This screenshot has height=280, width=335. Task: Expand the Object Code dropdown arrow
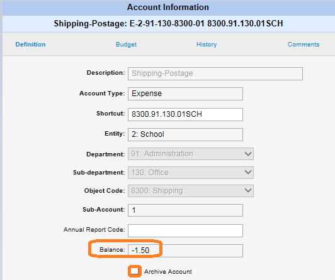coord(248,190)
